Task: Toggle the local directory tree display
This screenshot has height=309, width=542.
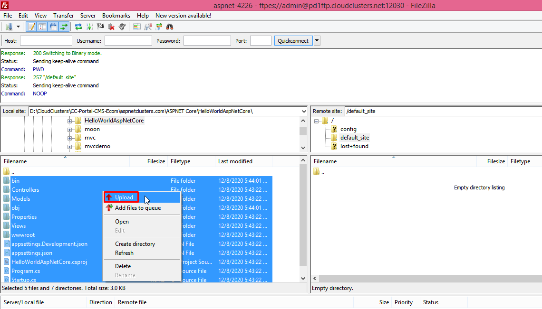Action: pyautogui.click(x=42, y=27)
